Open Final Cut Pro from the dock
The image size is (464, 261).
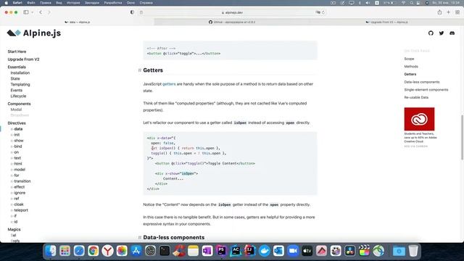pyautogui.click(x=364, y=251)
